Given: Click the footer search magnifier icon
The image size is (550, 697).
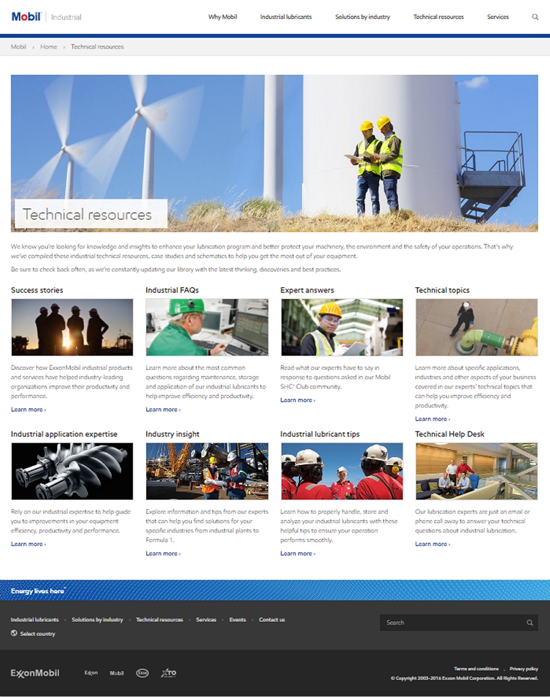Looking at the screenshot, I should tap(530, 622).
